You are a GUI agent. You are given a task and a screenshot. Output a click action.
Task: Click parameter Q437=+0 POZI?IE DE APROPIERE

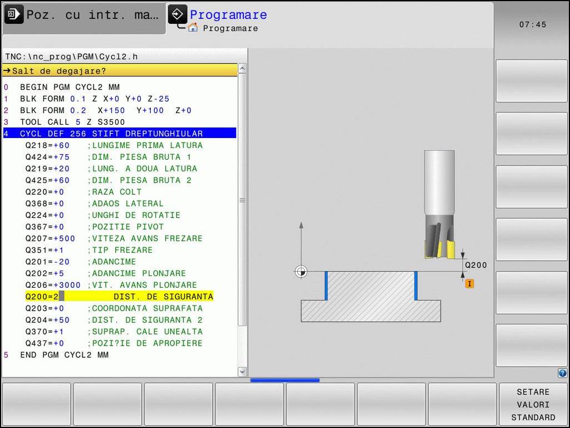[x=114, y=343]
